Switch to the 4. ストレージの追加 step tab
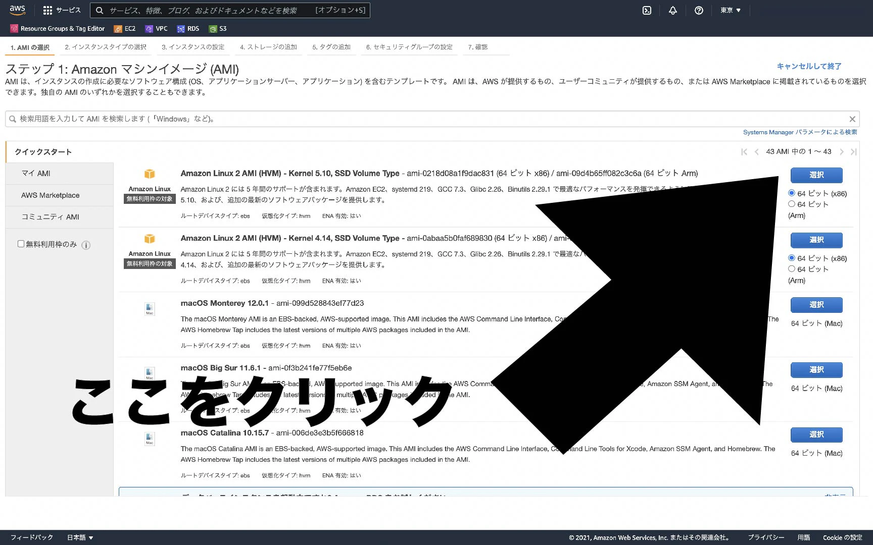 [268, 47]
